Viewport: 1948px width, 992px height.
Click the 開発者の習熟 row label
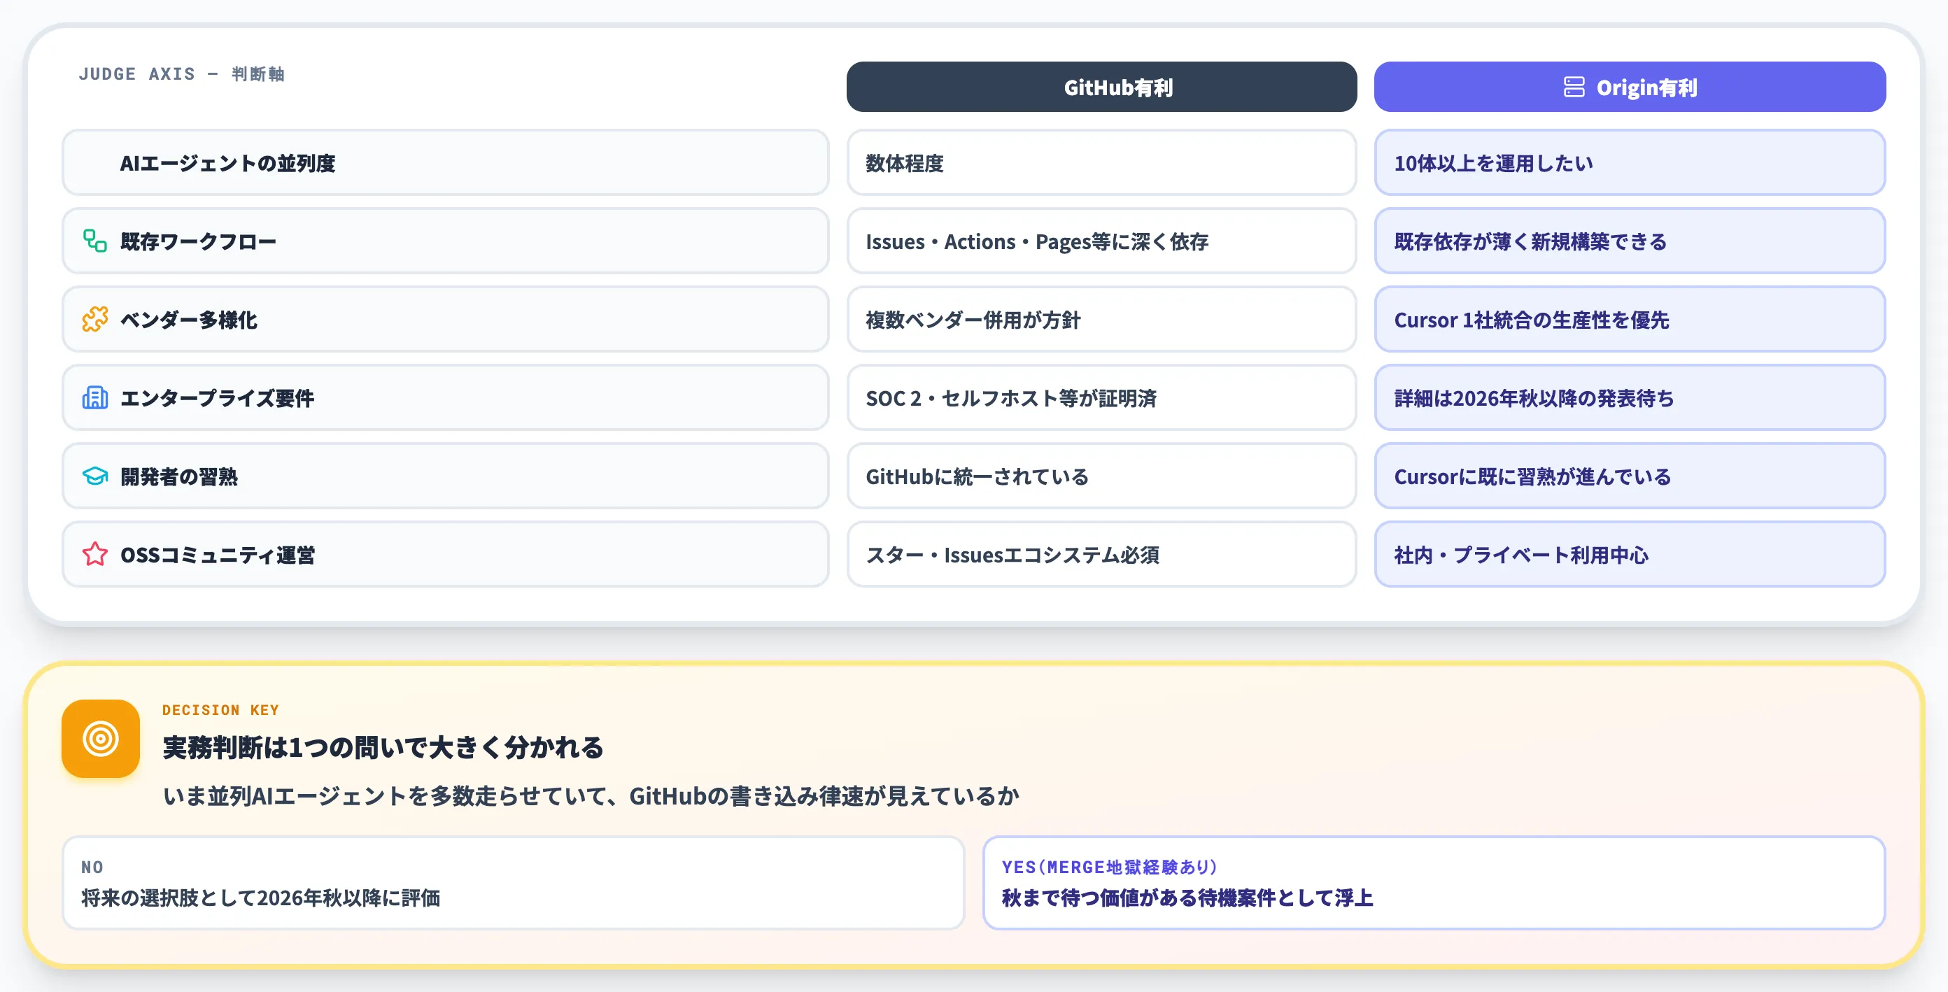point(446,476)
